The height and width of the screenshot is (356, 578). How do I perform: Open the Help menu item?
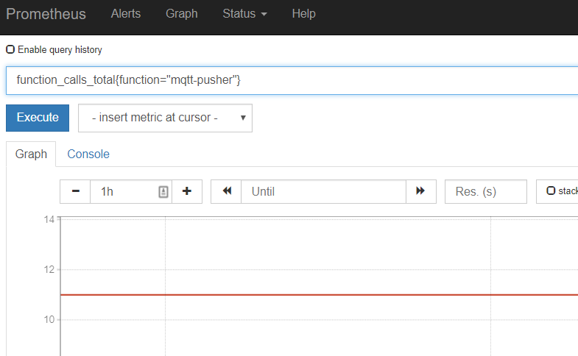click(303, 14)
